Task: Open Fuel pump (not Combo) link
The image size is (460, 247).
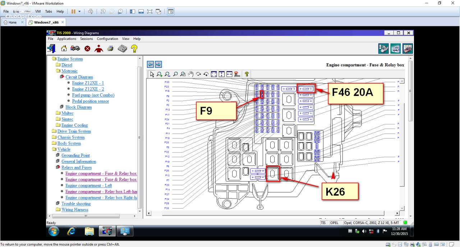Action: (93, 95)
